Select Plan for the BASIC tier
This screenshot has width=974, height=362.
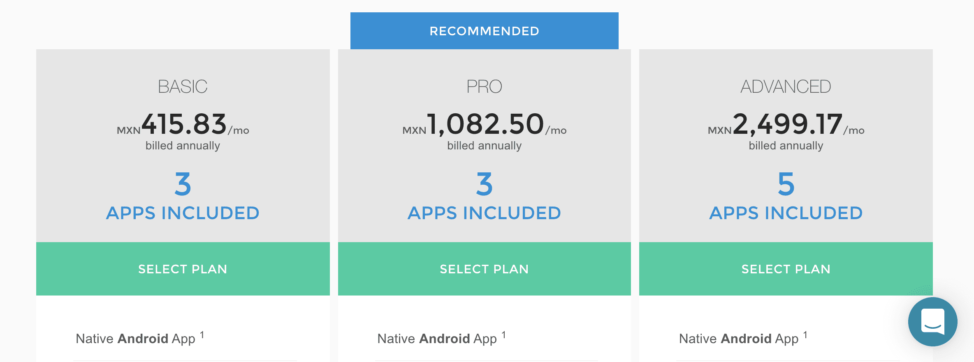tap(182, 269)
